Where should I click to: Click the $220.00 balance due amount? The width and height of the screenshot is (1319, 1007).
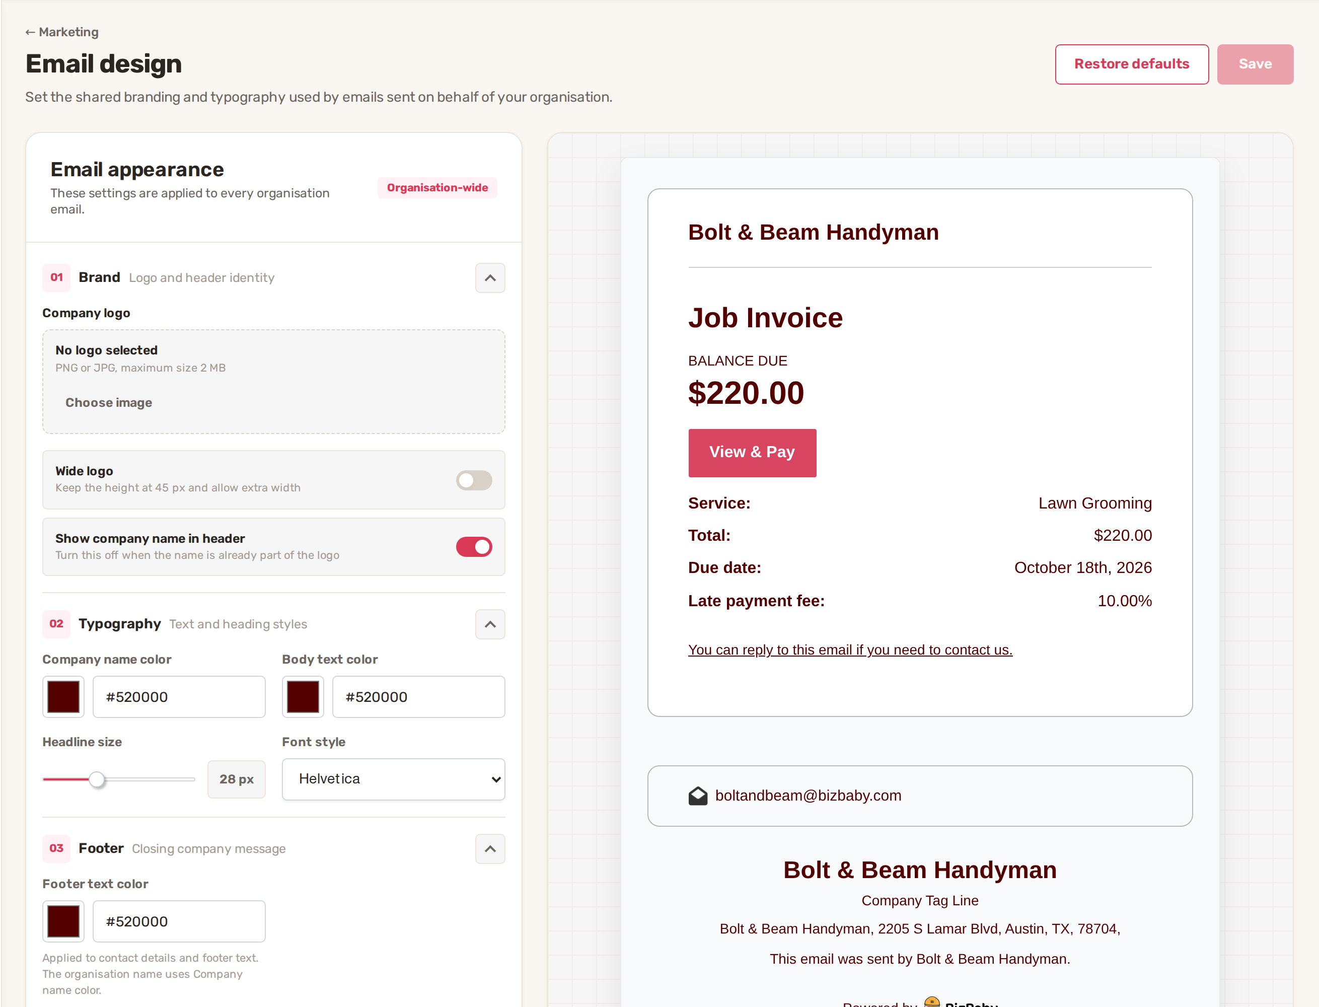(746, 393)
